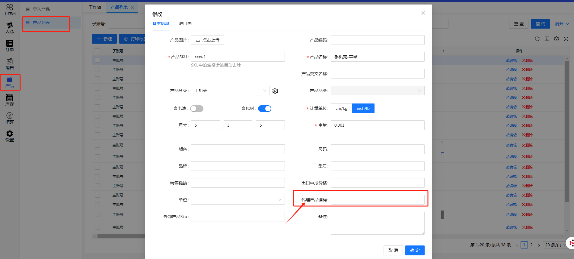
Task: Switch to the 进口国 tab
Action: [x=185, y=23]
